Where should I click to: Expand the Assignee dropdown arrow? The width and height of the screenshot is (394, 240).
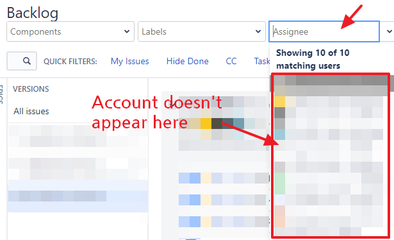(x=390, y=31)
